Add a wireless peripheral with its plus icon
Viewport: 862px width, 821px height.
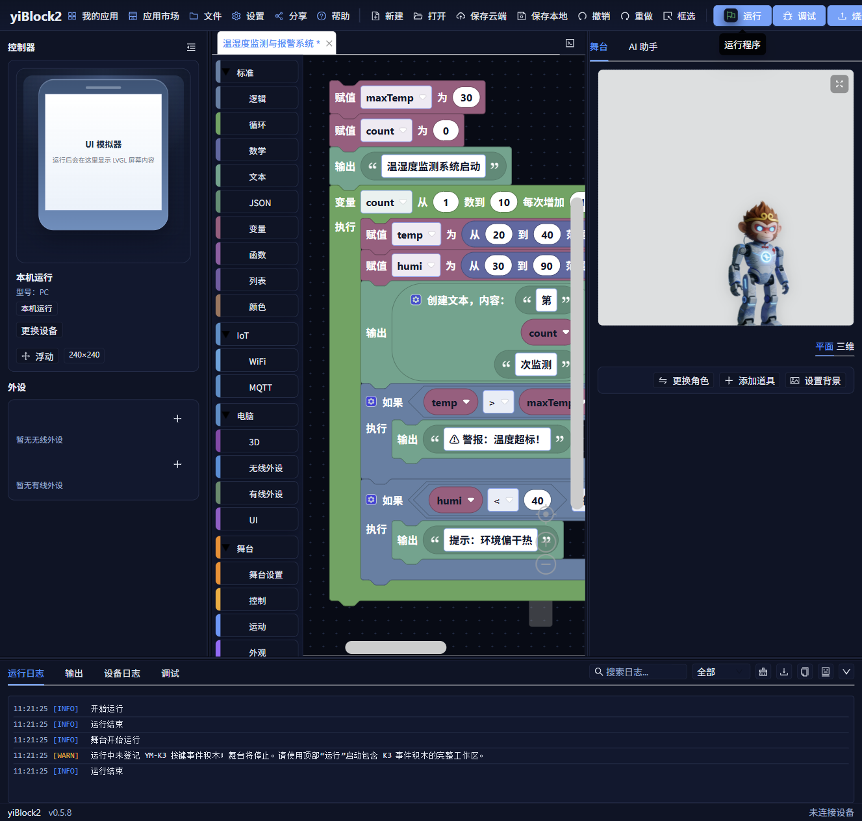[x=177, y=419]
